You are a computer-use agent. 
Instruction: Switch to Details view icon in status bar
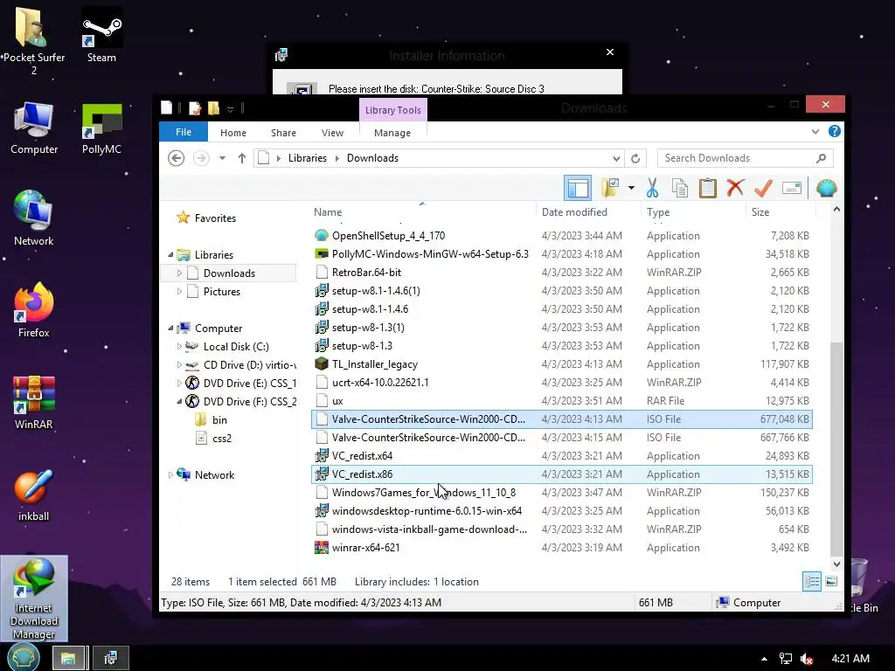click(x=812, y=581)
